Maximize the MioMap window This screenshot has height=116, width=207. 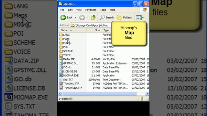(x=141, y=4)
